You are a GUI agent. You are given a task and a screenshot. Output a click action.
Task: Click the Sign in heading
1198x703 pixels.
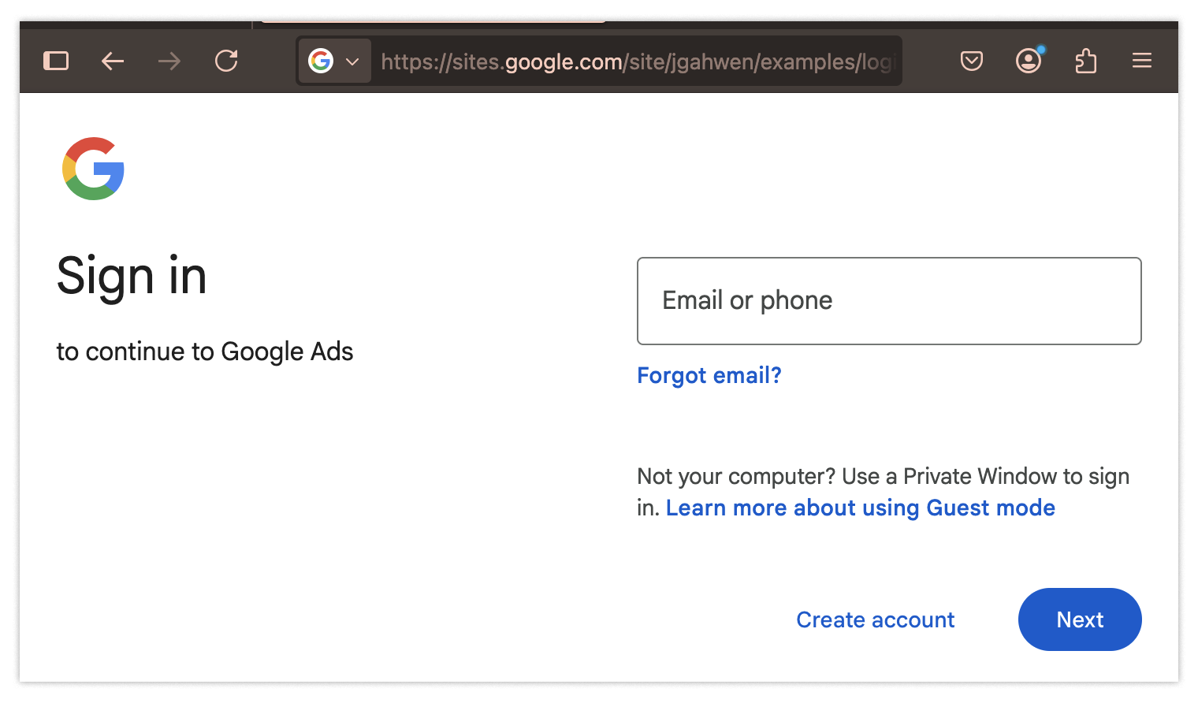(132, 277)
